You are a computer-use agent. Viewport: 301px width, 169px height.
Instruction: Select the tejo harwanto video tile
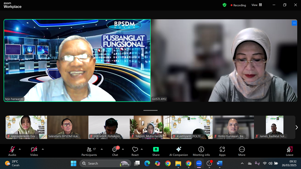point(77,60)
